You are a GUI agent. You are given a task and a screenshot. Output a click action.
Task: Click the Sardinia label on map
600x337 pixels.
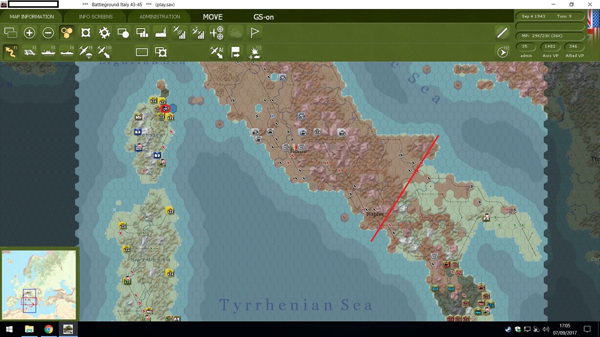click(151, 259)
